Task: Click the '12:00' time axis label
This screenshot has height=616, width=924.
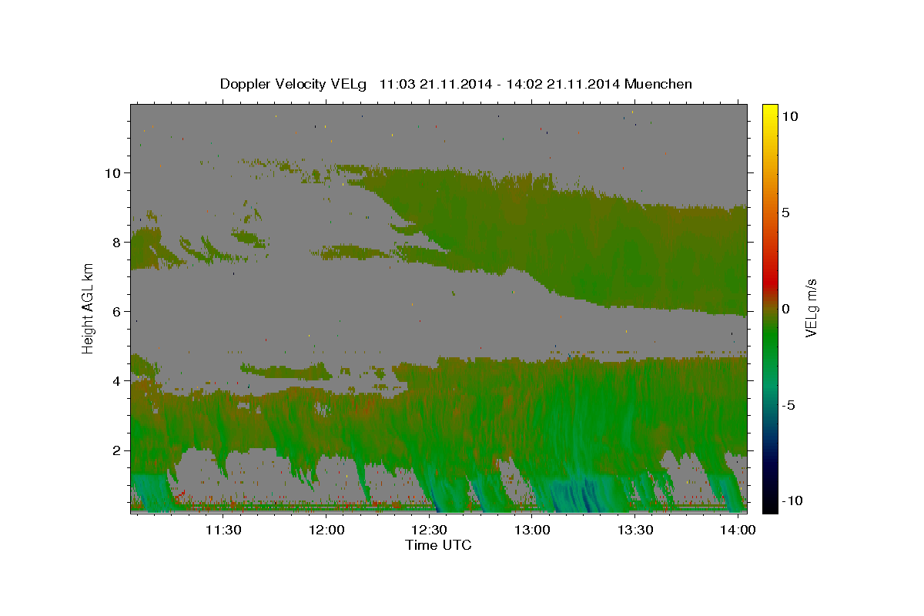Action: (x=326, y=531)
